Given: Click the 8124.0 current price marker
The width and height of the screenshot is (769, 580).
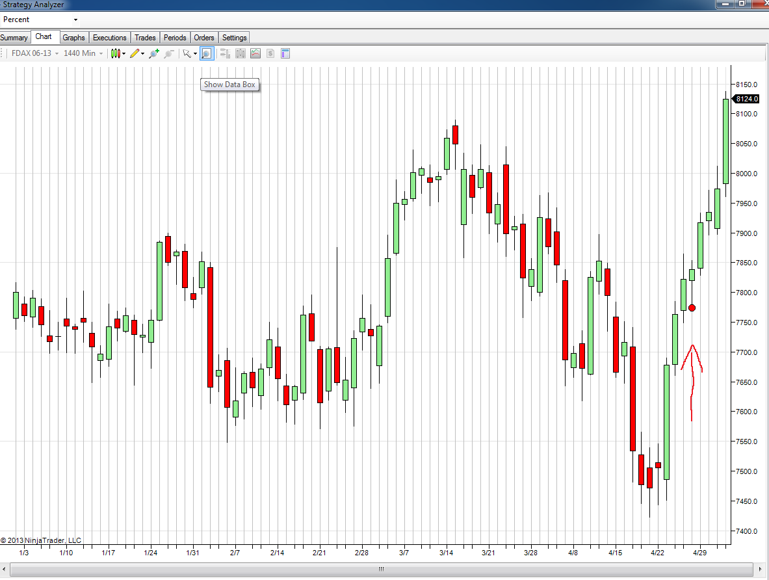Looking at the screenshot, I should pyautogui.click(x=746, y=99).
